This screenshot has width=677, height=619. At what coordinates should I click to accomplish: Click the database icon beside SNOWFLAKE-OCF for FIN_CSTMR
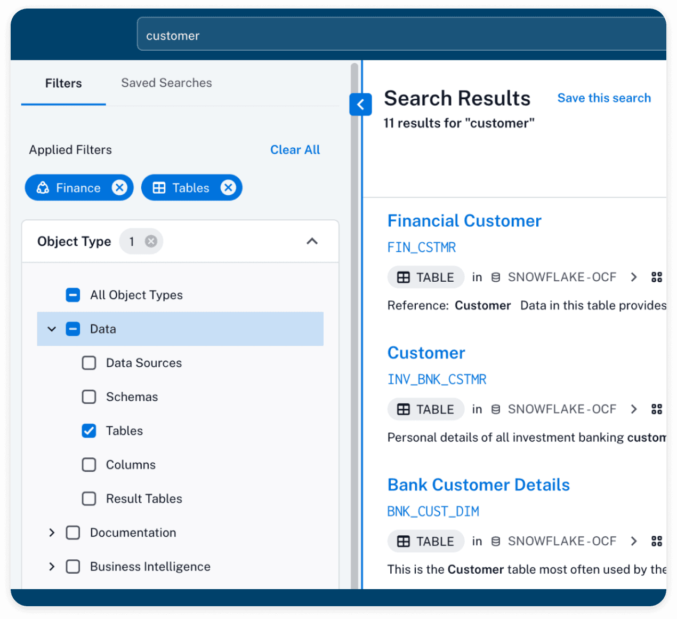pyautogui.click(x=496, y=277)
